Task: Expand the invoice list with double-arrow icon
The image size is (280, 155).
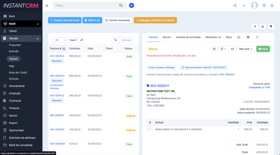Action: click(x=255, y=27)
